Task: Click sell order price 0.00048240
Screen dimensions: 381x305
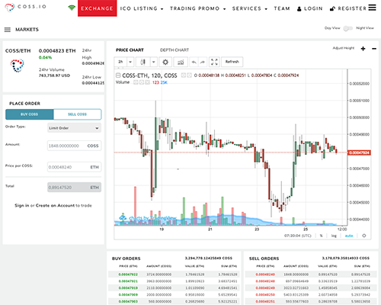Action: pos(265,274)
